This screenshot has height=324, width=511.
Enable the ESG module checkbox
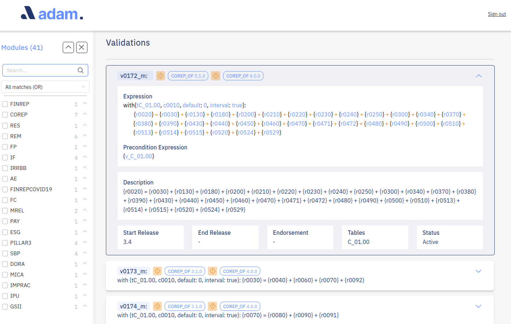pyautogui.click(x=5, y=232)
